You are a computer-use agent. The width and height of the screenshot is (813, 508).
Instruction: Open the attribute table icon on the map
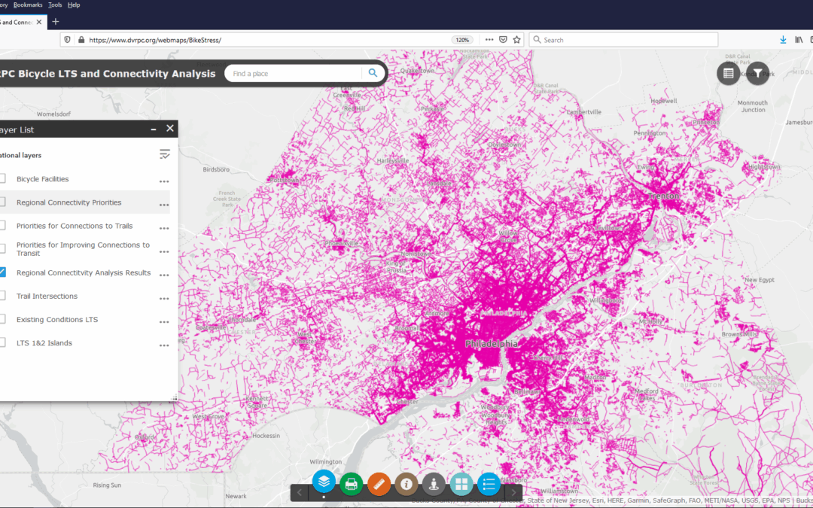[x=728, y=73]
